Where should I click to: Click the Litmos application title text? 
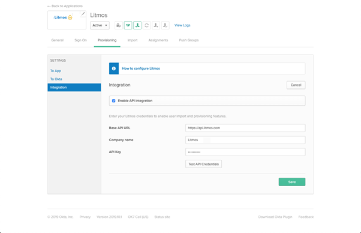pyautogui.click(x=99, y=15)
